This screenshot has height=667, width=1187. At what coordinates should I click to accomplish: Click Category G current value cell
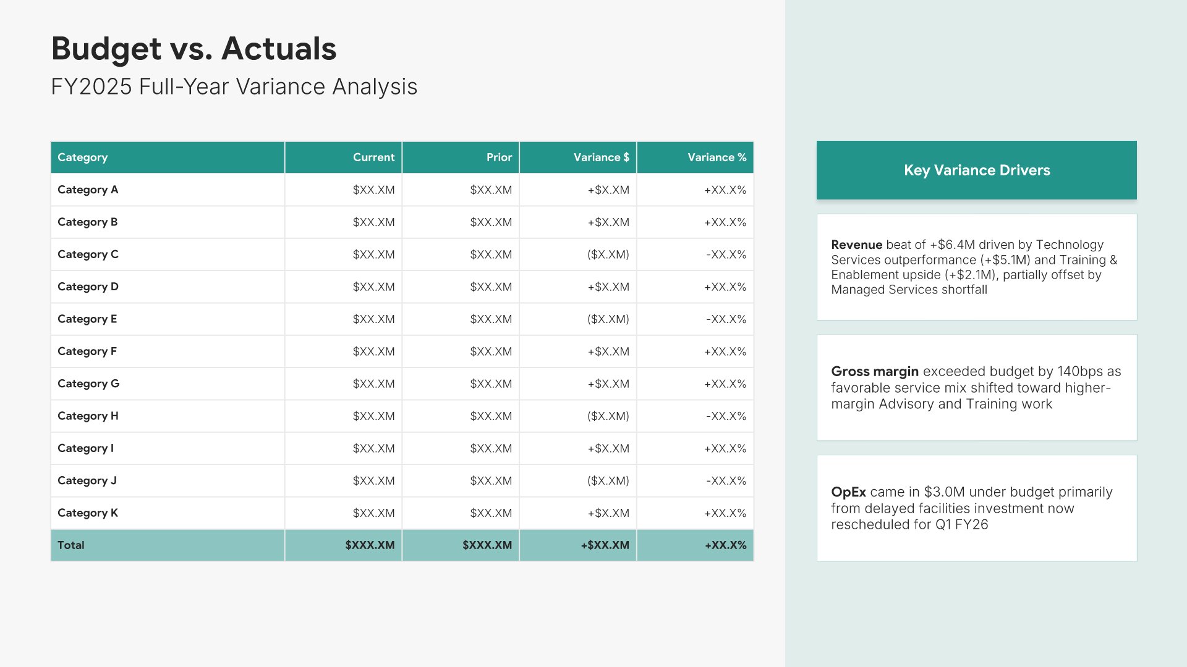click(x=373, y=384)
